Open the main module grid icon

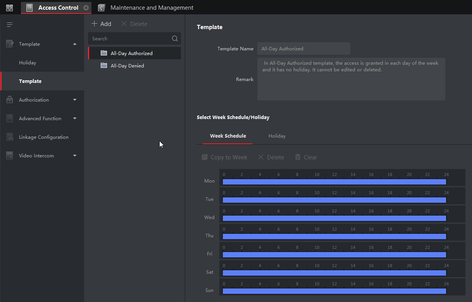click(10, 8)
